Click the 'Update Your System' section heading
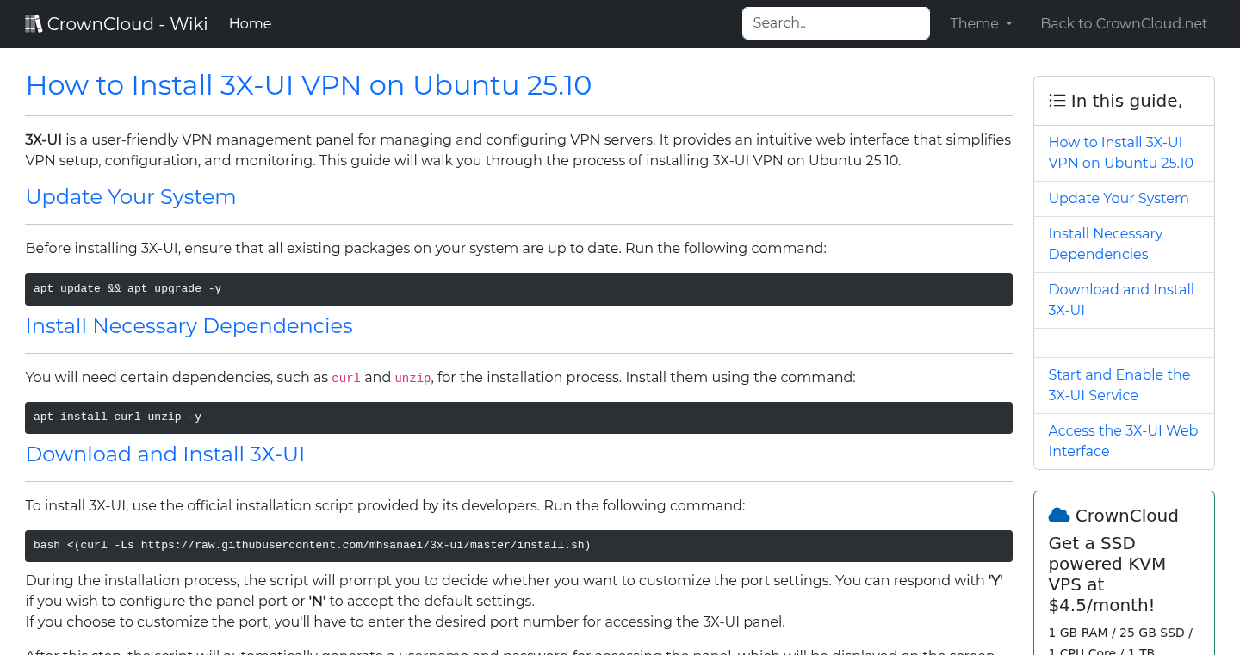 pyautogui.click(x=130, y=197)
